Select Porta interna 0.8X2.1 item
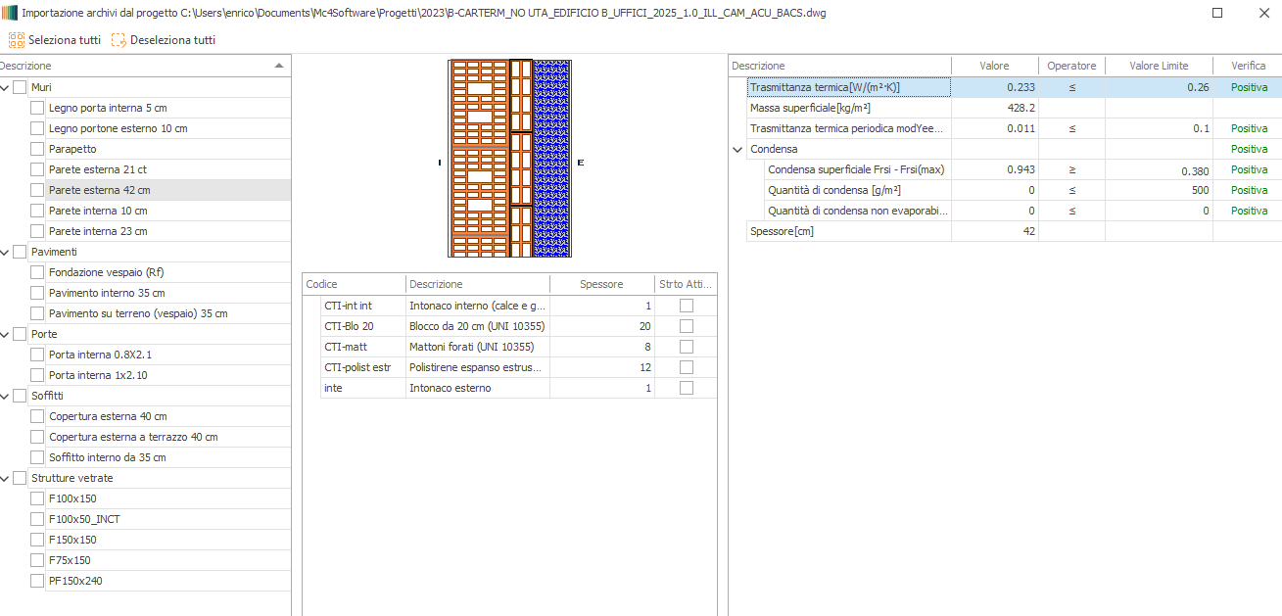 point(100,355)
